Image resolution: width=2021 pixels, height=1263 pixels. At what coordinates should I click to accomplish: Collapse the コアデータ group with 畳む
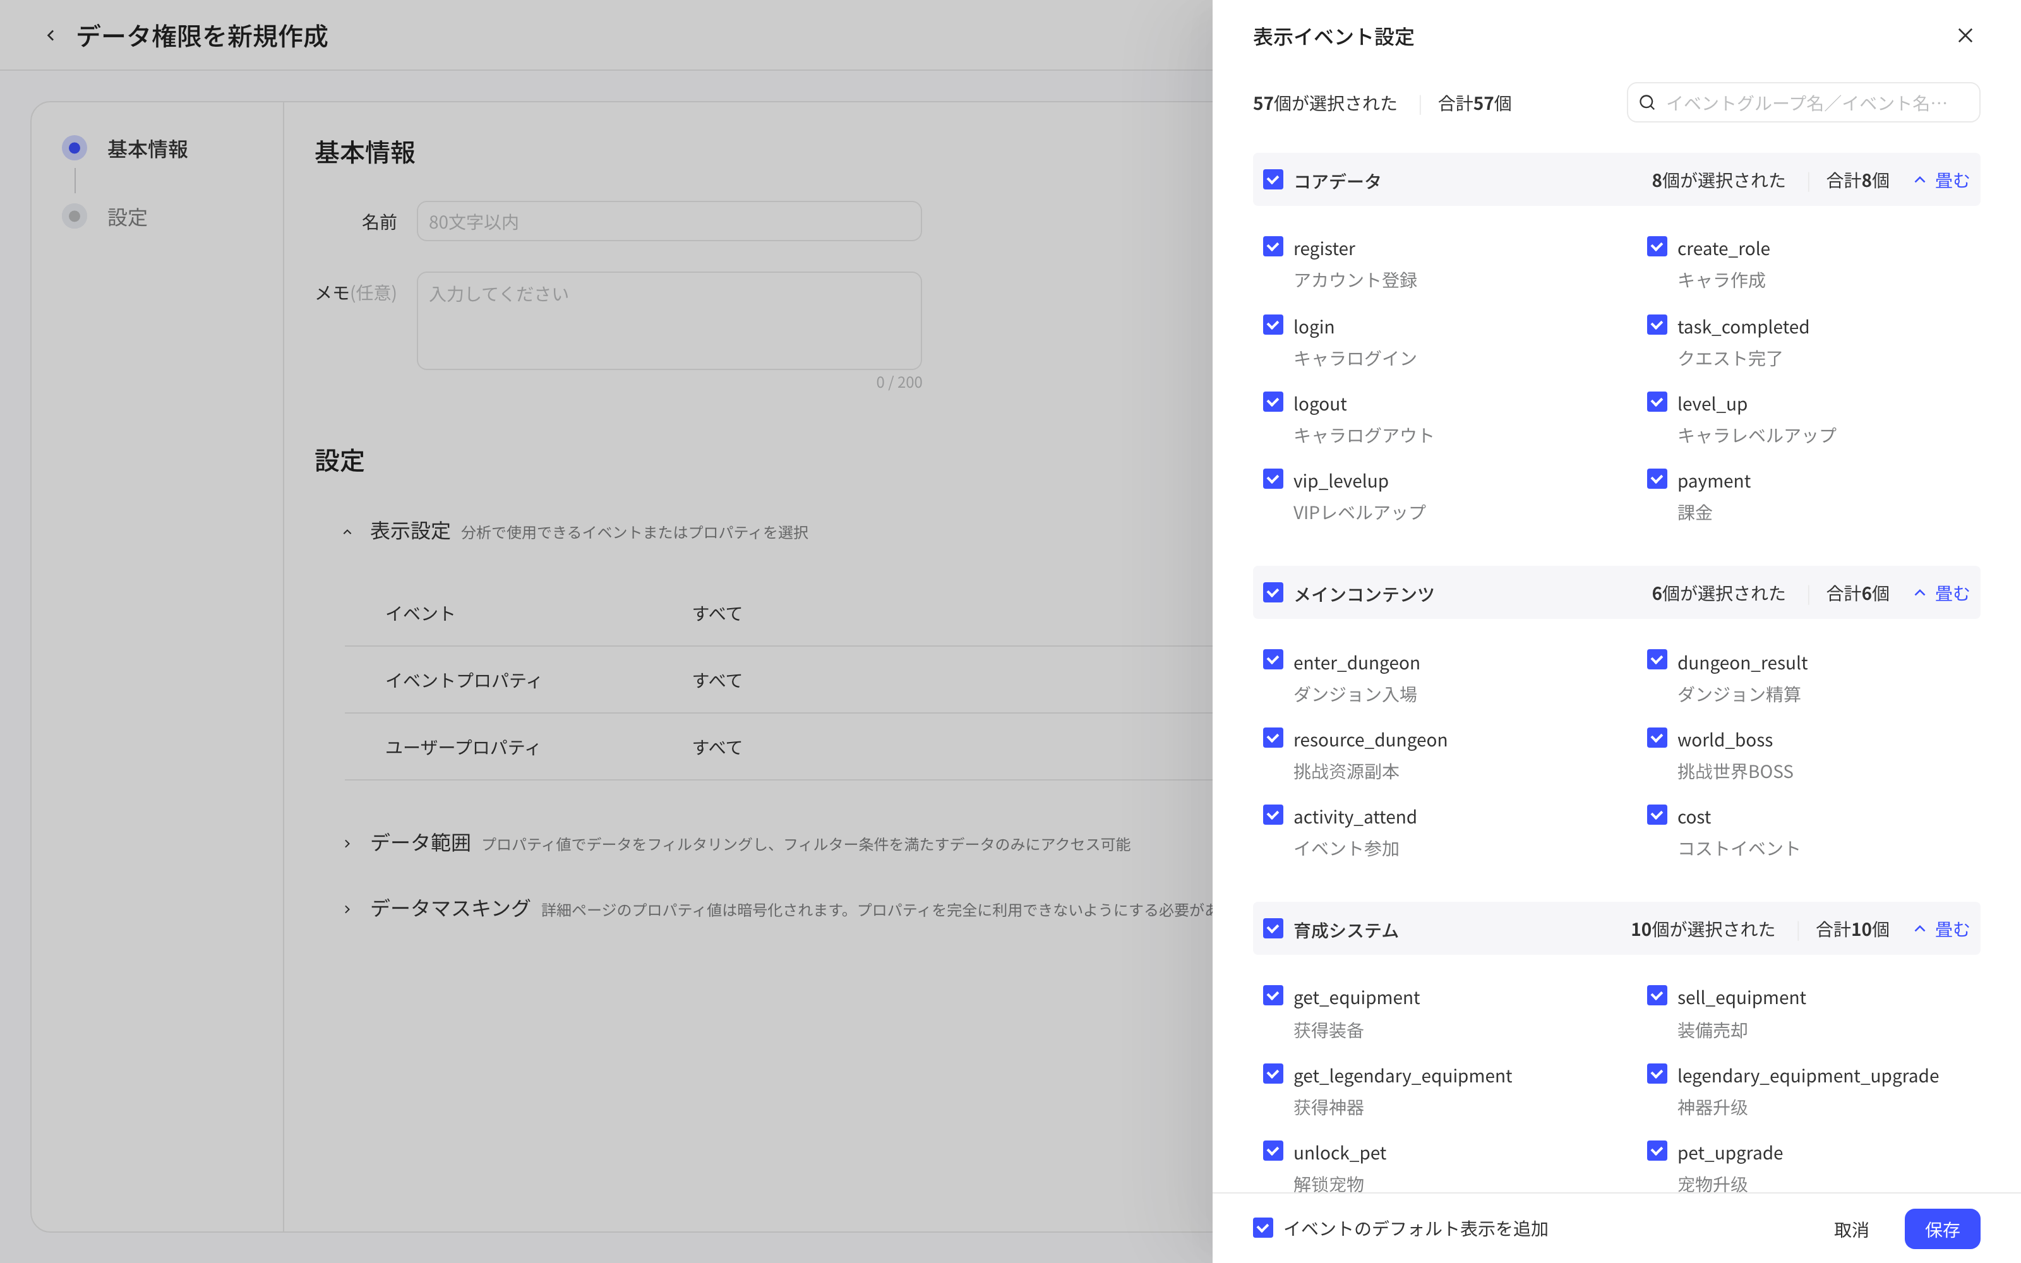[x=1941, y=181]
